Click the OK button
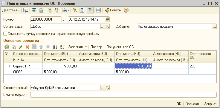 [179, 104]
